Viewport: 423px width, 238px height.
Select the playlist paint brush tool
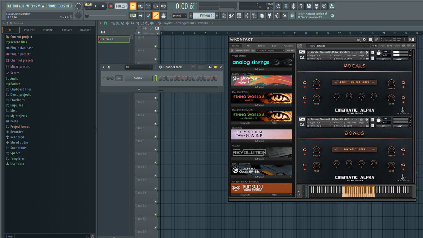click(118, 23)
